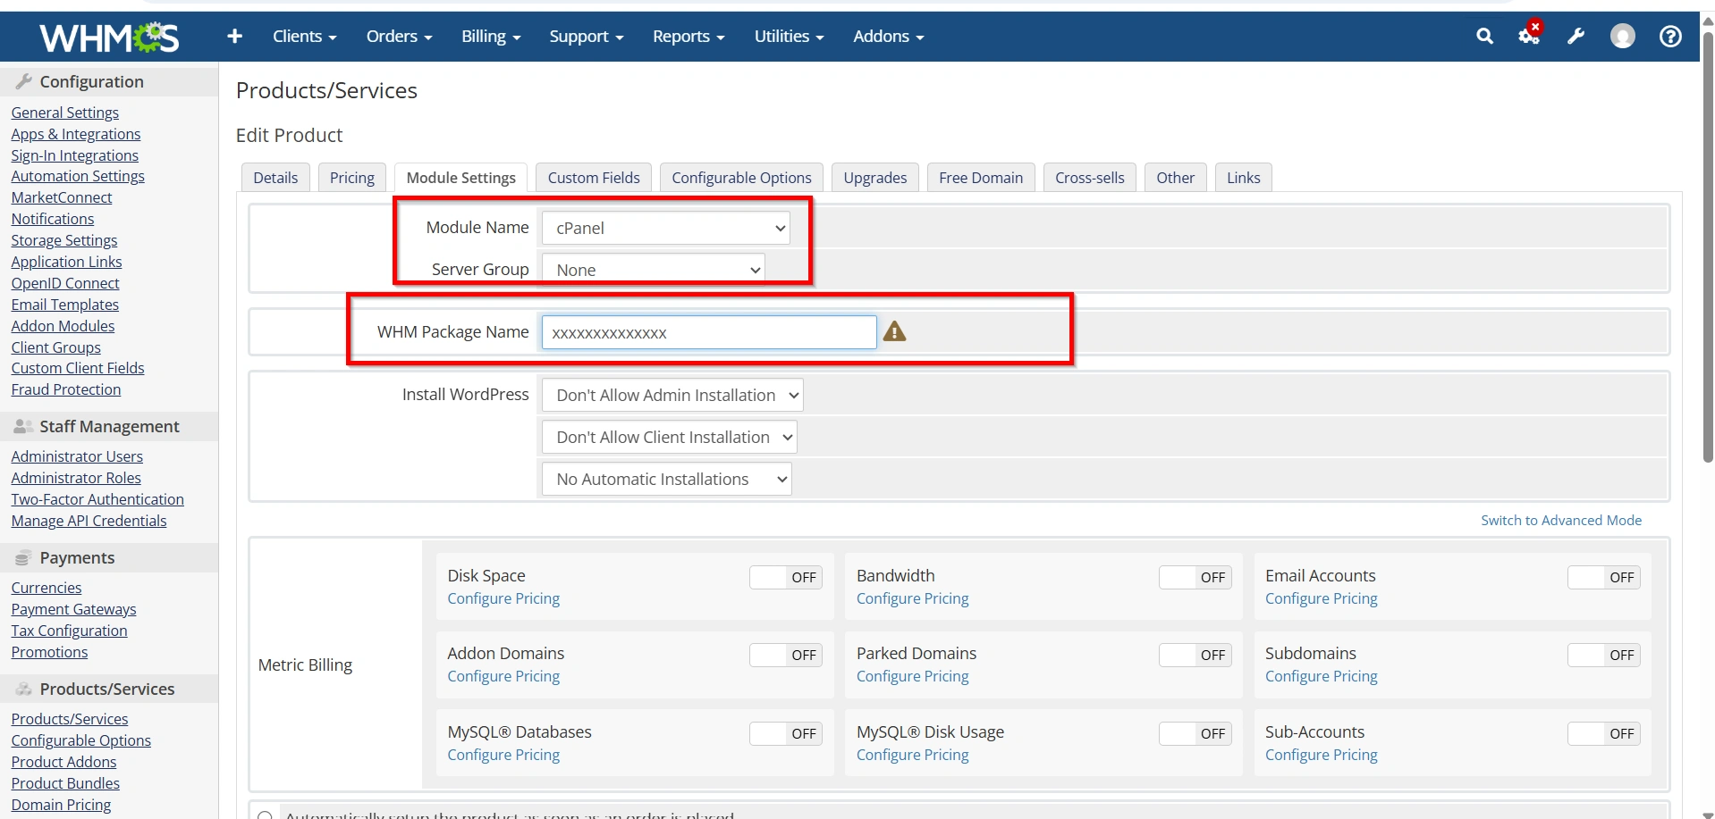Click Switch to Advanced Mode link
This screenshot has height=819, width=1715.
coord(1561,520)
